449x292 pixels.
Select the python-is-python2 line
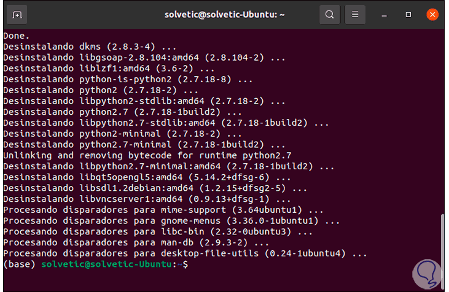click(128, 79)
